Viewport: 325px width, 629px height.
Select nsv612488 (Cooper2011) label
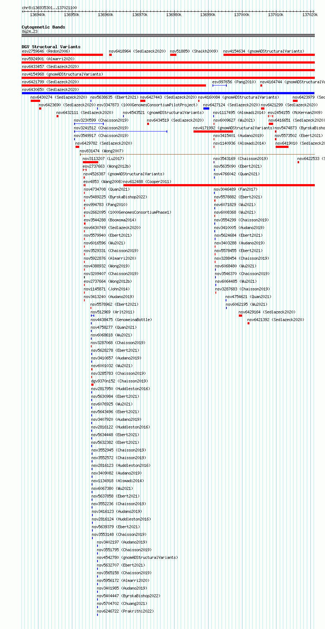(148, 182)
